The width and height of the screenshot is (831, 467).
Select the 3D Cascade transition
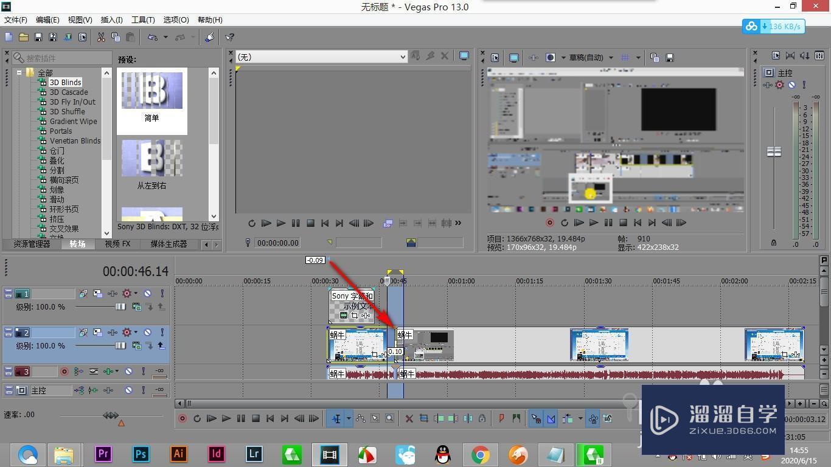(x=69, y=92)
